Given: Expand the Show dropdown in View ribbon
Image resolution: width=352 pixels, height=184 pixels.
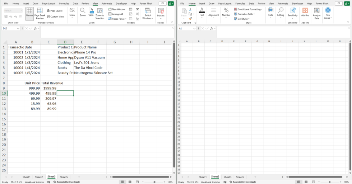Looking at the screenshot, I should tap(72, 13).
